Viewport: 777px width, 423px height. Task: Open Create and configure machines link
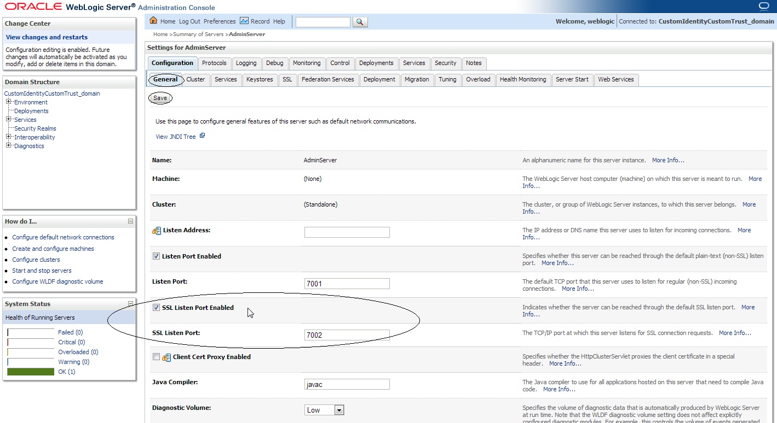click(x=53, y=249)
